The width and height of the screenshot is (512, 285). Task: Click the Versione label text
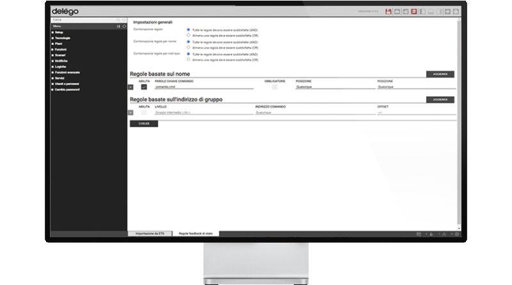click(x=368, y=12)
